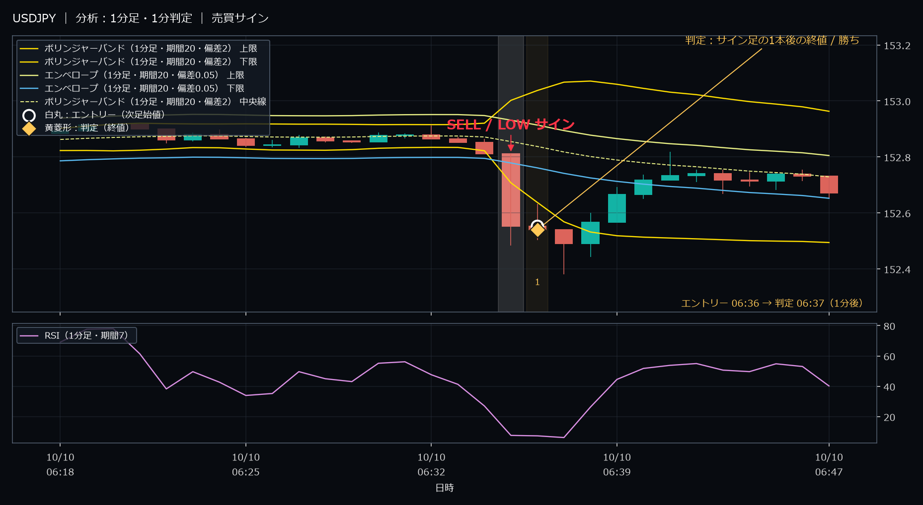Click the yellow diamond icon in the legend
This screenshot has width=923, height=505.
tap(29, 128)
